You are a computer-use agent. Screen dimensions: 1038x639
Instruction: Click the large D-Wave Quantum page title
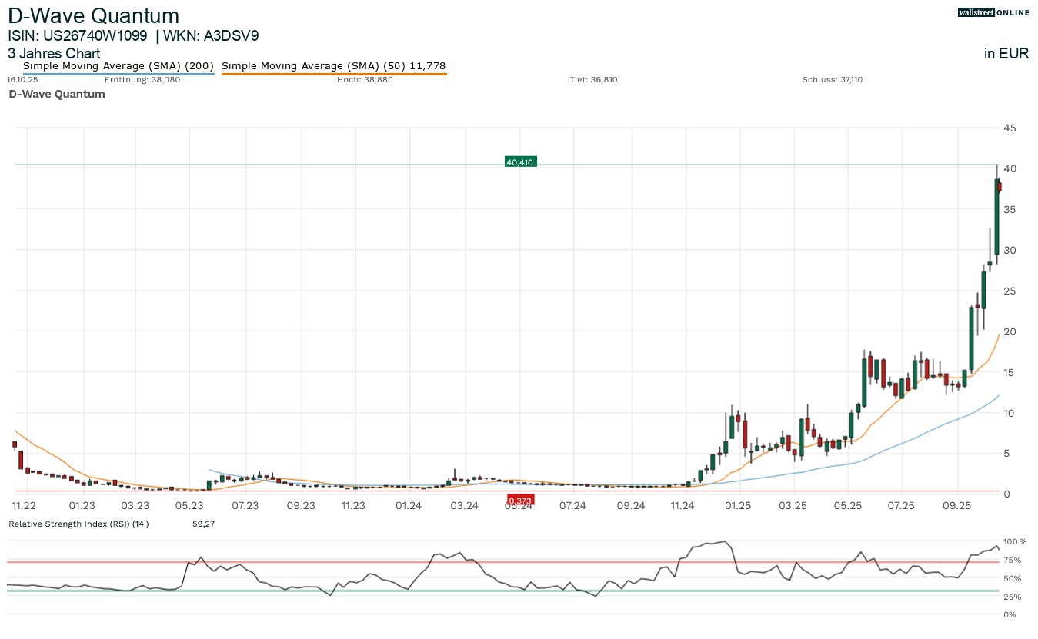[x=93, y=15]
